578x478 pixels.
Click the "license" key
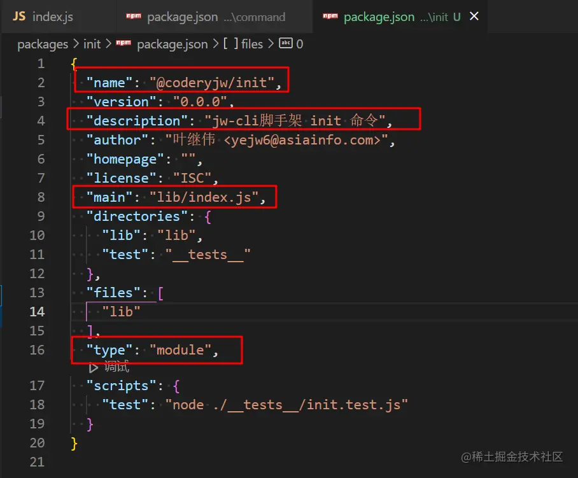tap(121, 178)
